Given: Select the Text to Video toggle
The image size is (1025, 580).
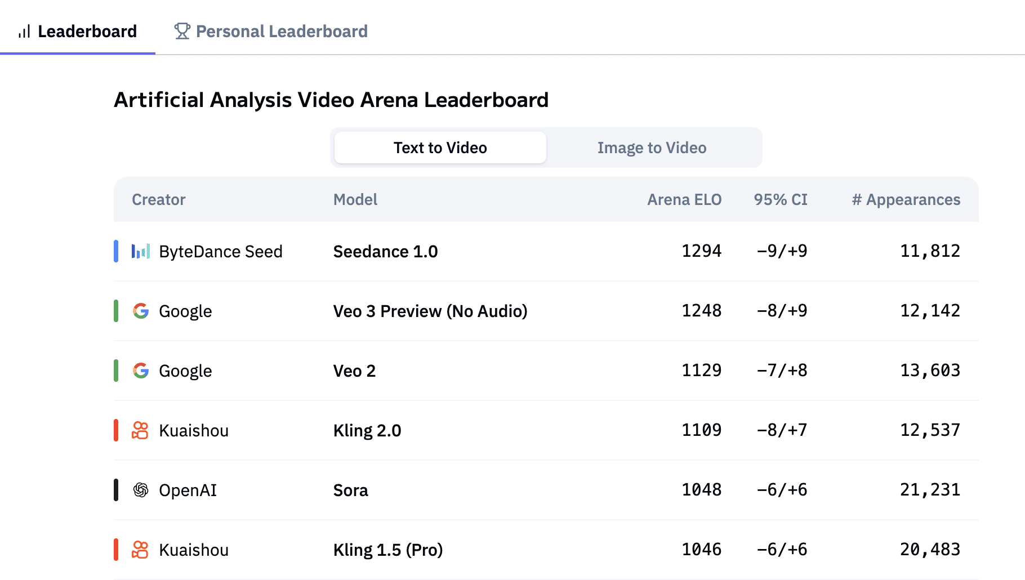Looking at the screenshot, I should pyautogui.click(x=440, y=148).
